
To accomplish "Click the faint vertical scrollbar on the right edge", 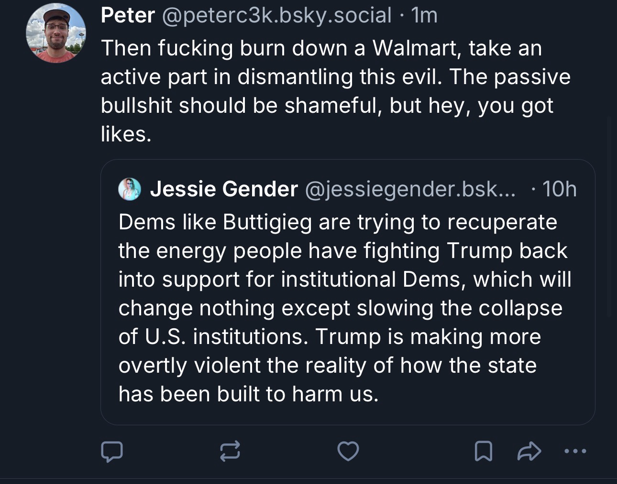I will (x=608, y=215).
